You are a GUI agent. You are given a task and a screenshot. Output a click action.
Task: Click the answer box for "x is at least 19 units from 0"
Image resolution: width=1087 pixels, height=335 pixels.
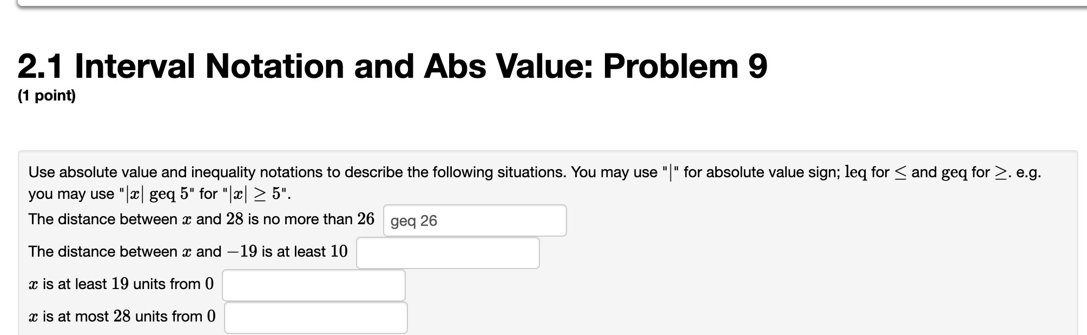click(314, 285)
